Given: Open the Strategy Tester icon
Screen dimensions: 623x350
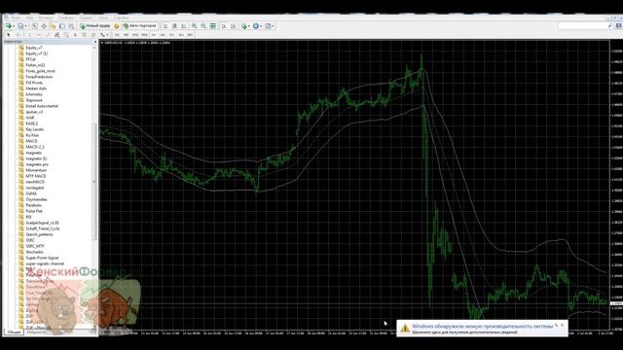Looking at the screenshot, I should click(71, 26).
